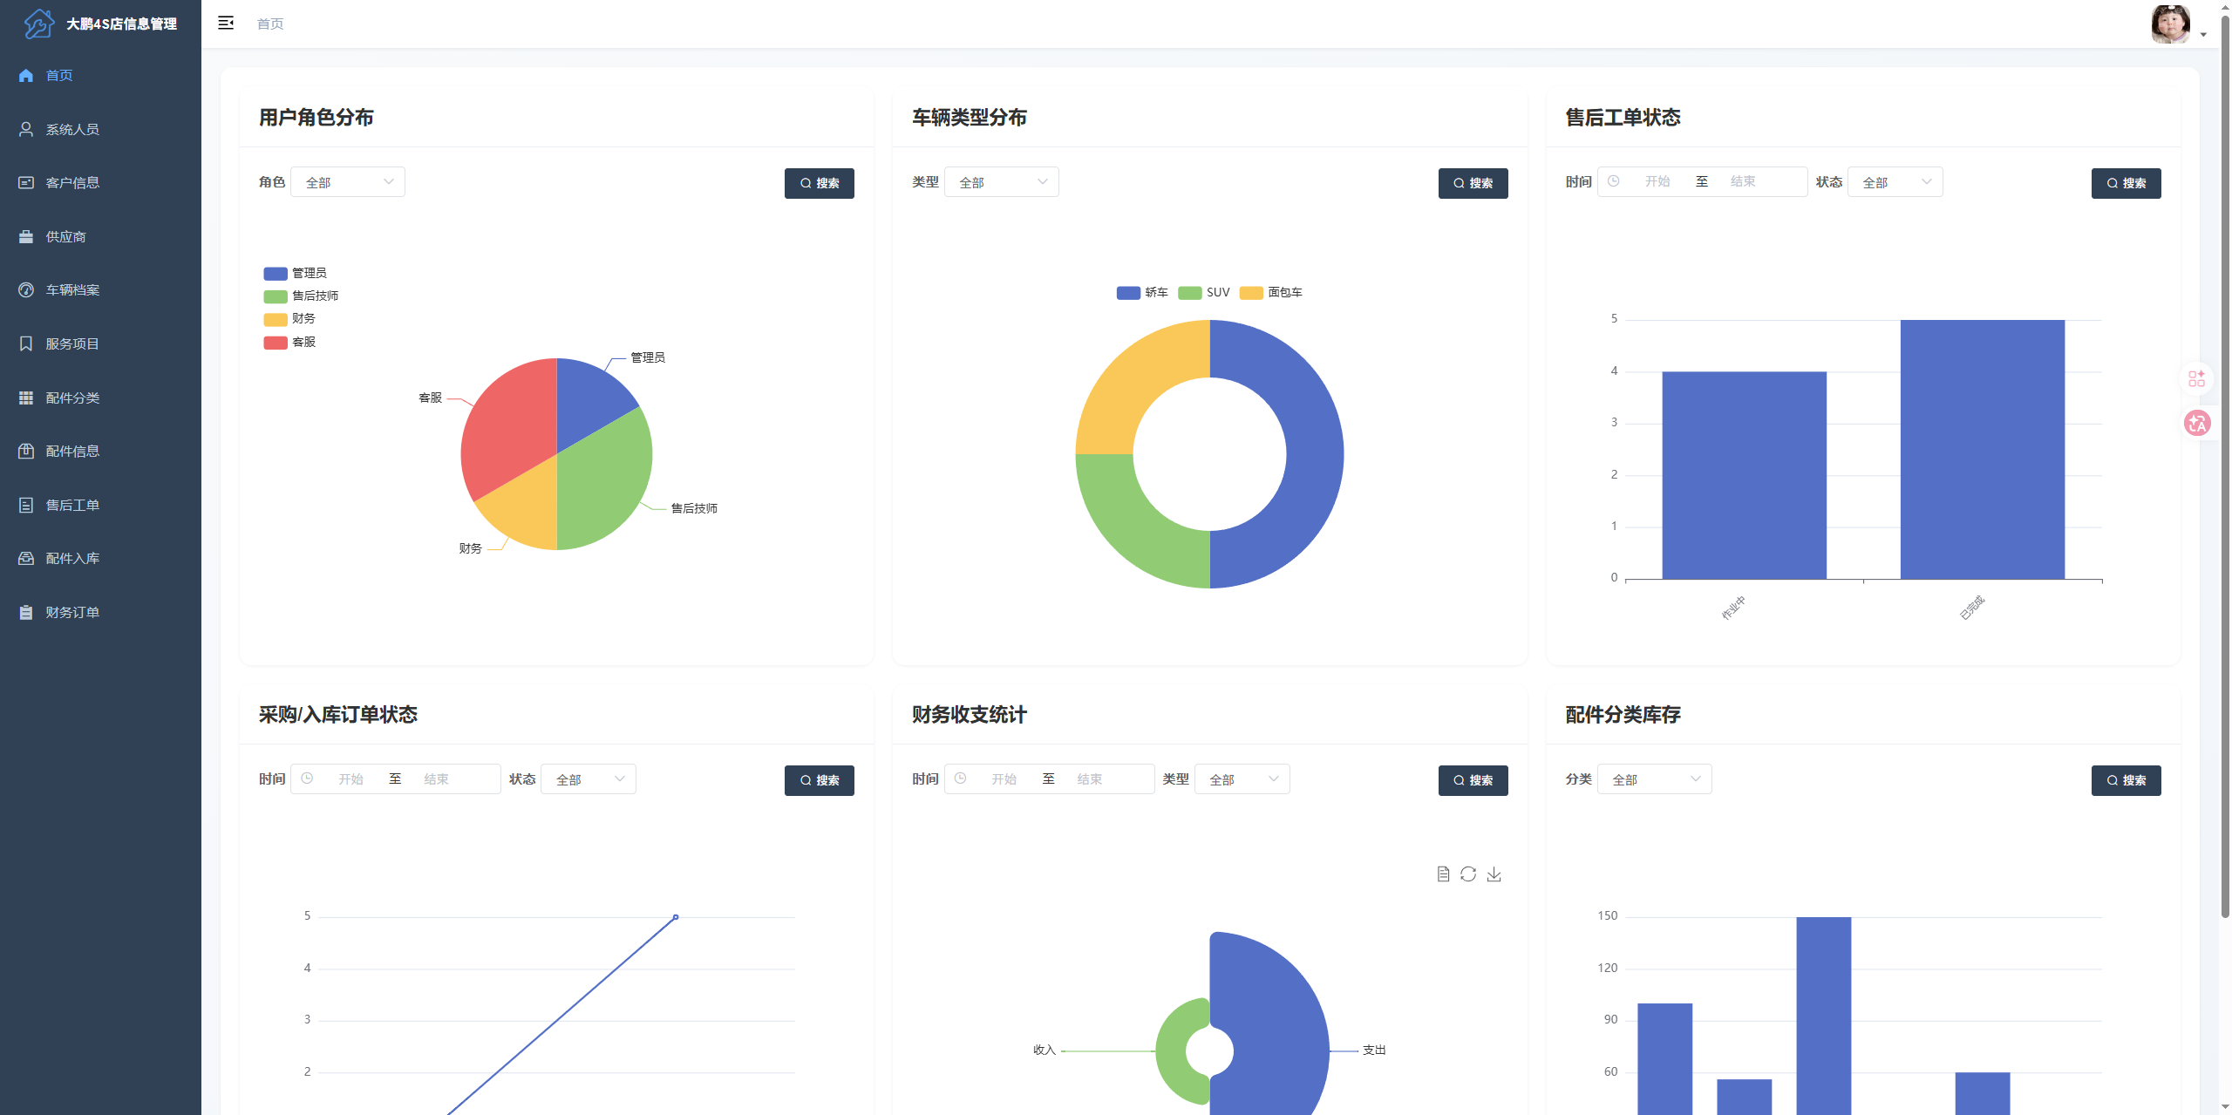Click the 开始 date field in 售后工单状态
The width and height of the screenshot is (2232, 1115).
click(x=1657, y=181)
